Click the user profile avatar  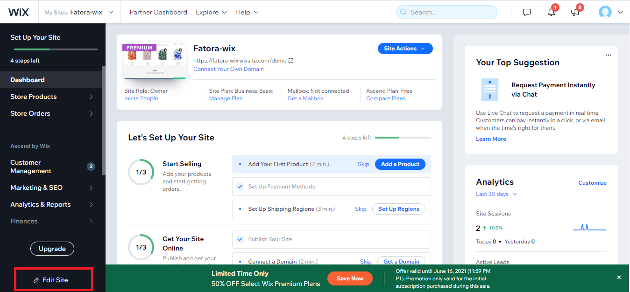[605, 12]
